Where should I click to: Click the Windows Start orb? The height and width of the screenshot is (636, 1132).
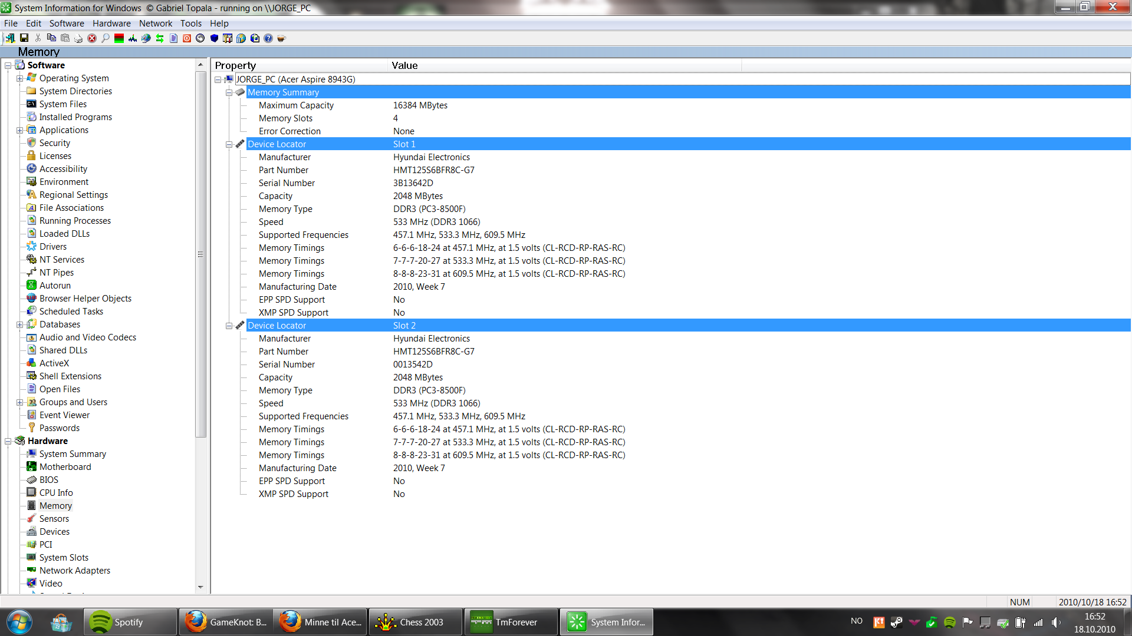point(19,622)
